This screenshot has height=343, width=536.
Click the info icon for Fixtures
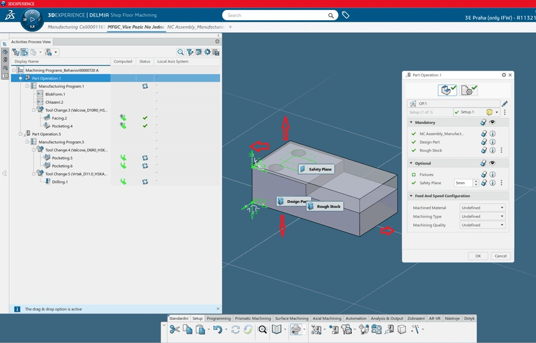click(x=492, y=174)
